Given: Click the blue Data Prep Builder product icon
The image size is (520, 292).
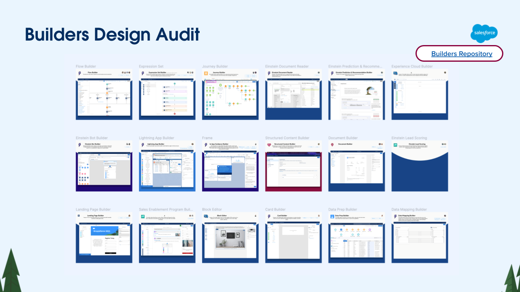Looking at the screenshot, I should (332, 216).
